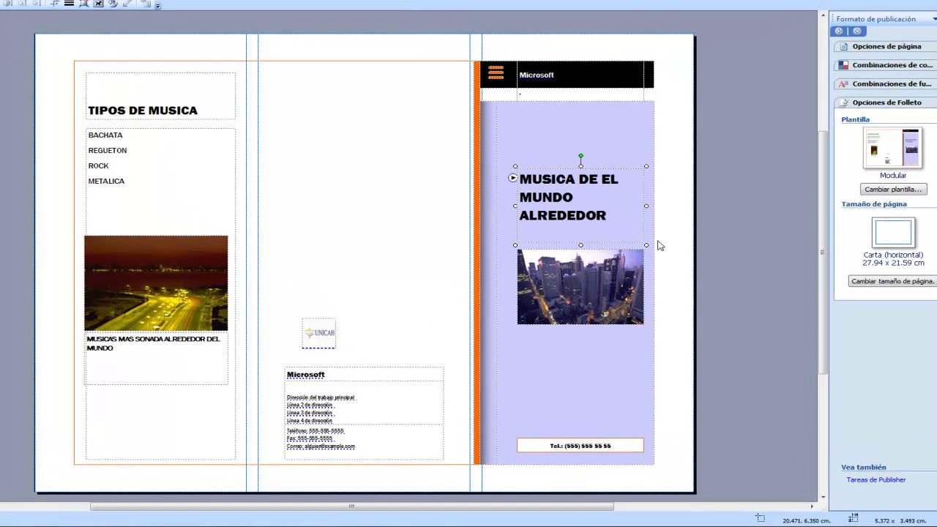The image size is (937, 527).
Task: Open the Formato de publicación pane dropdown
Action: [934, 19]
